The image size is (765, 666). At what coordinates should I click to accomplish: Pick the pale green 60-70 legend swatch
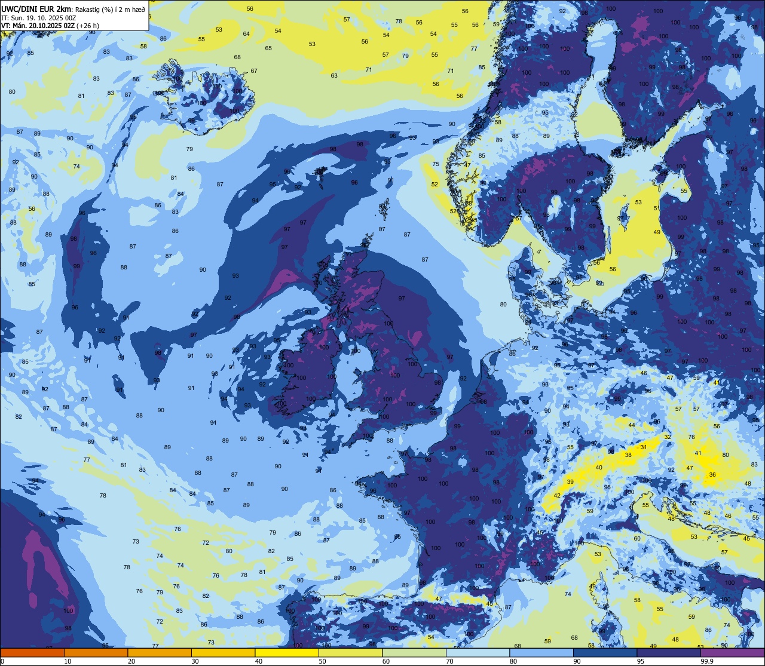click(x=414, y=652)
